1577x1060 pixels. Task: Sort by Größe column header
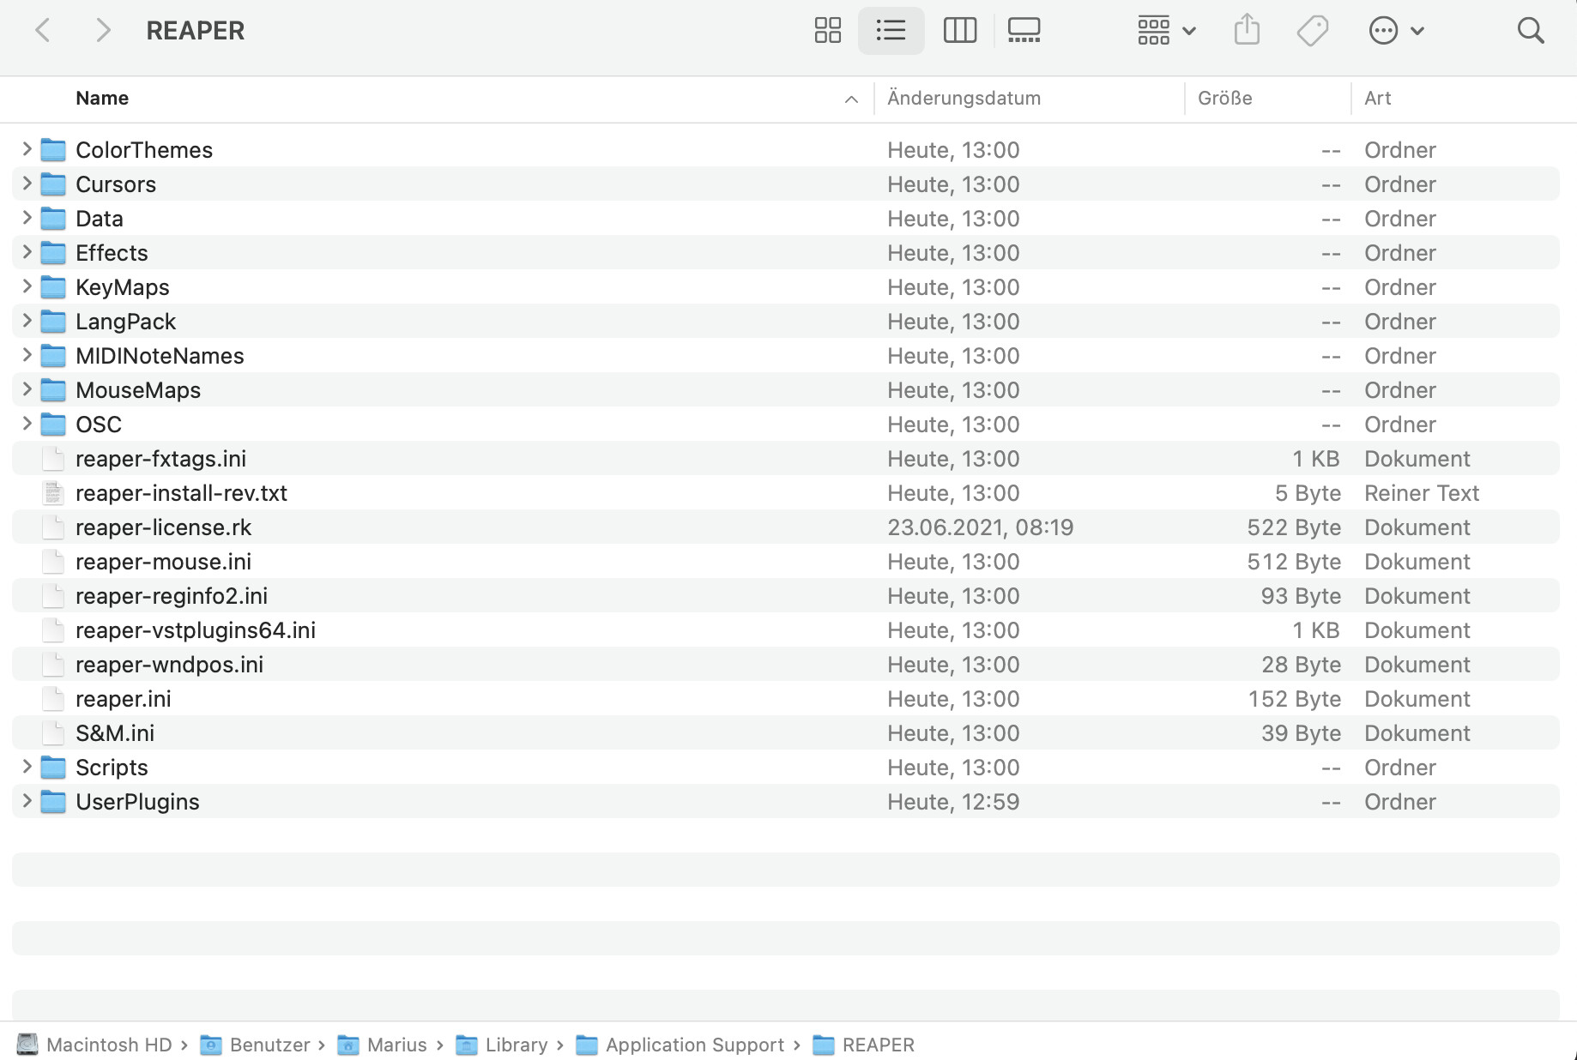(1224, 98)
